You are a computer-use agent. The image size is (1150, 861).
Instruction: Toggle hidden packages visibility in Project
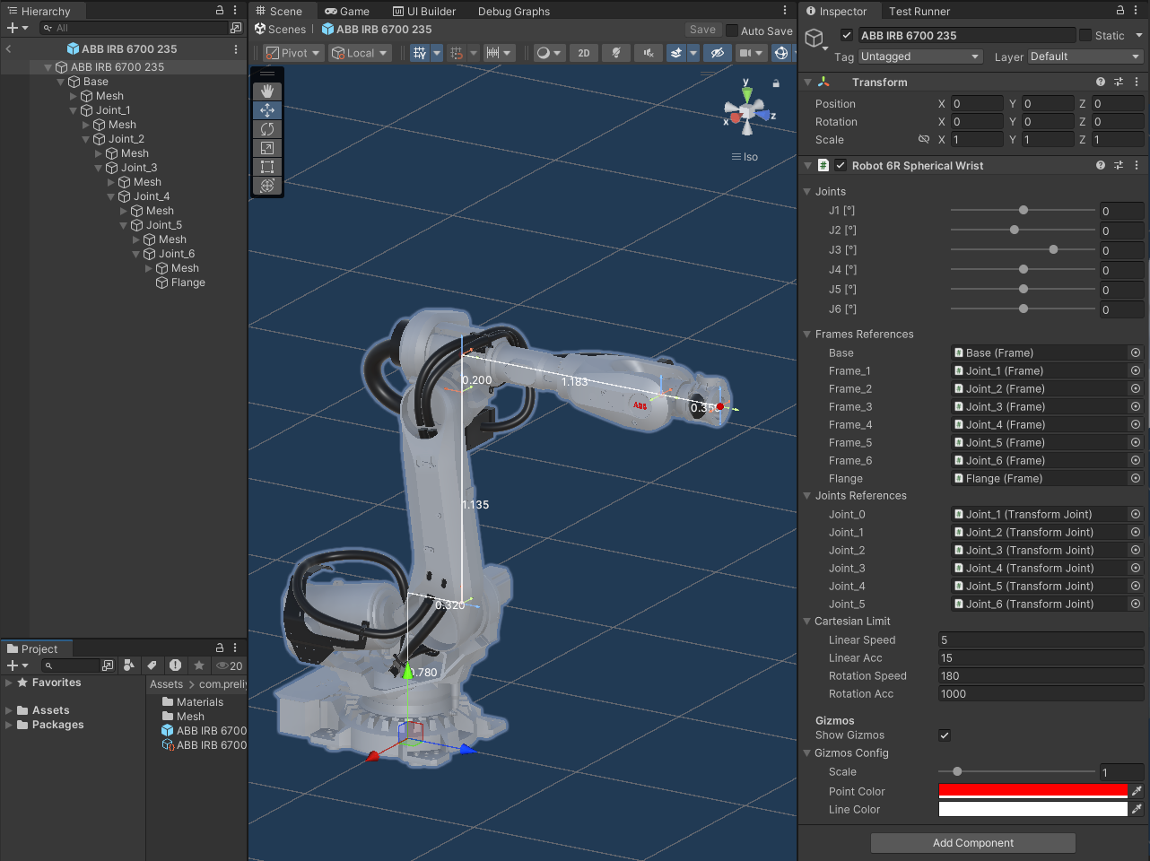pos(230,665)
